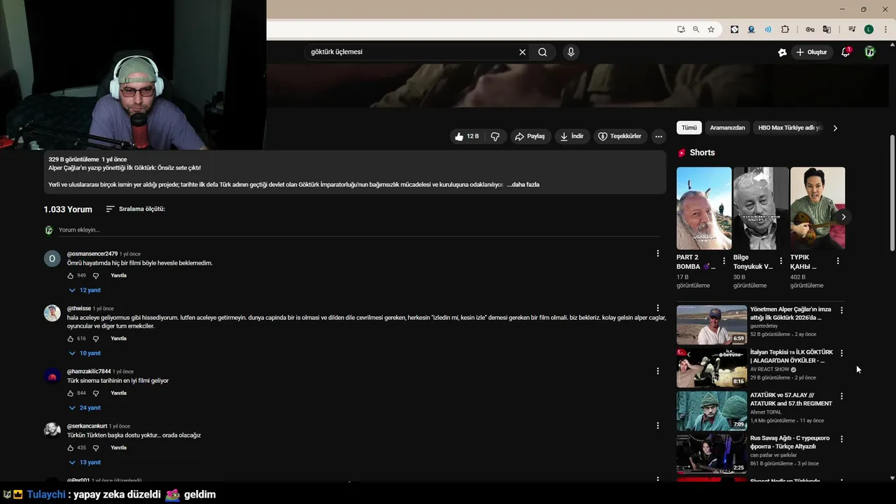Download the video with İndir

572,136
